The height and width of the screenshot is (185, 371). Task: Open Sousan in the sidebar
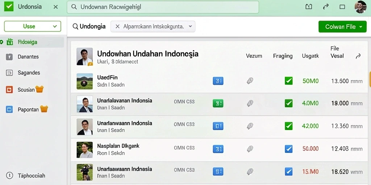tap(26, 90)
